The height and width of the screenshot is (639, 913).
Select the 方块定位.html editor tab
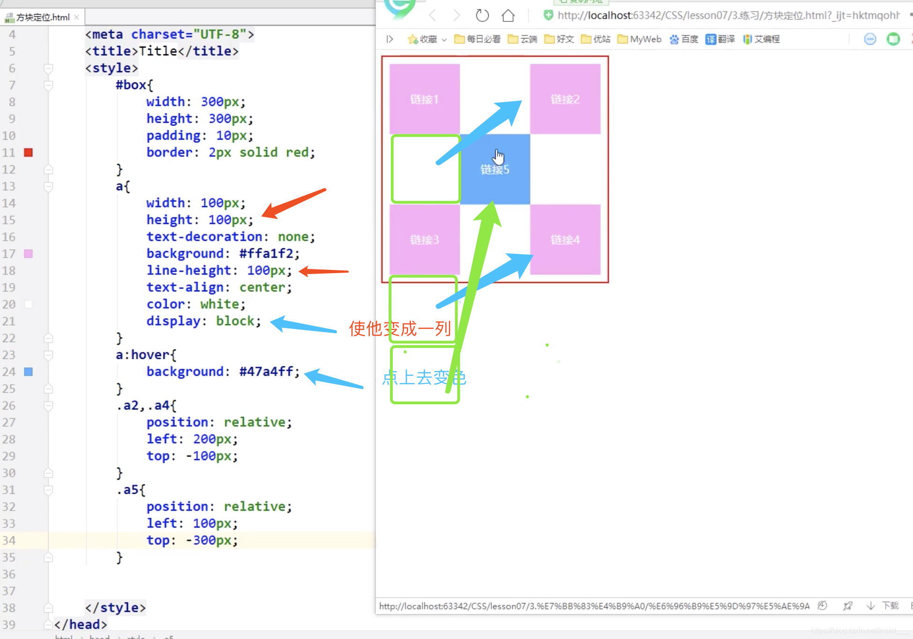point(42,17)
